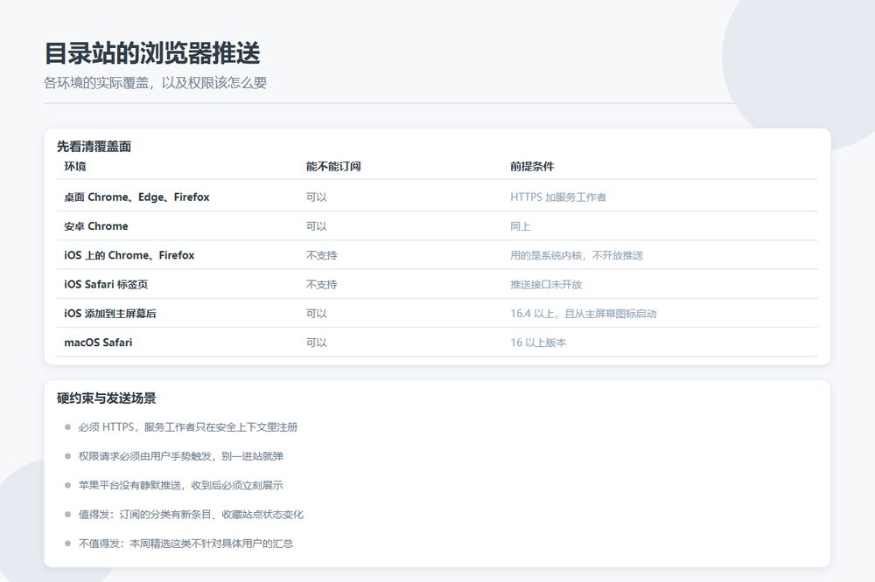875x582 pixels.
Task: Click the bullet 苹果平台没有静默推送
Action: pyautogui.click(x=181, y=485)
